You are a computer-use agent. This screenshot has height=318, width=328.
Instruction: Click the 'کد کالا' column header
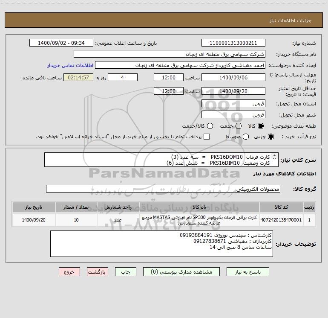point(281,207)
